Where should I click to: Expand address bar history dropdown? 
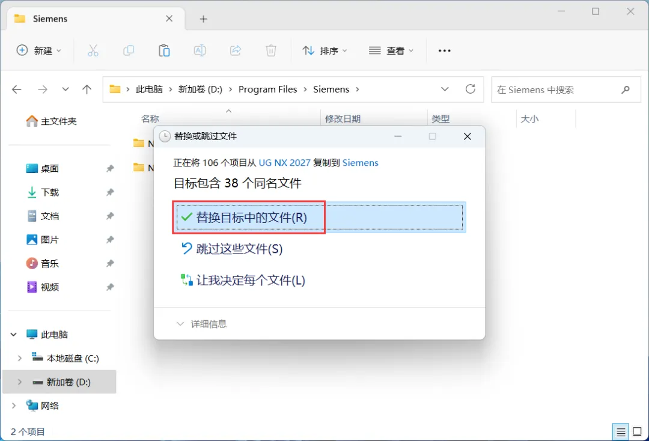[445, 89]
